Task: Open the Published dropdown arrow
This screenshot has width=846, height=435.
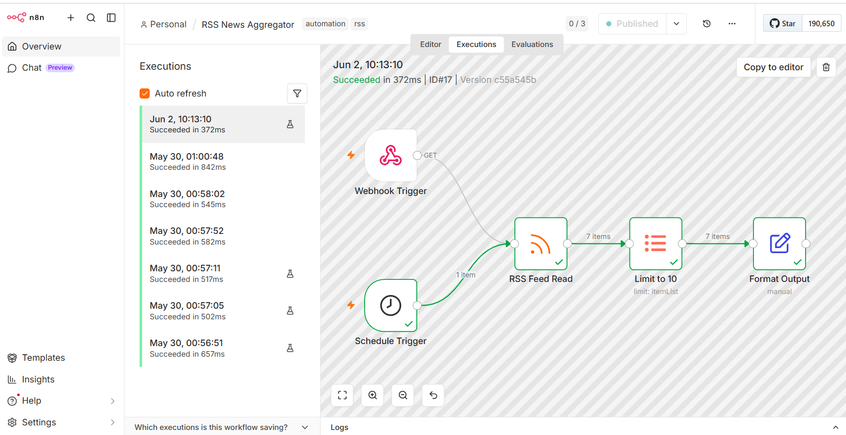Action: point(676,24)
